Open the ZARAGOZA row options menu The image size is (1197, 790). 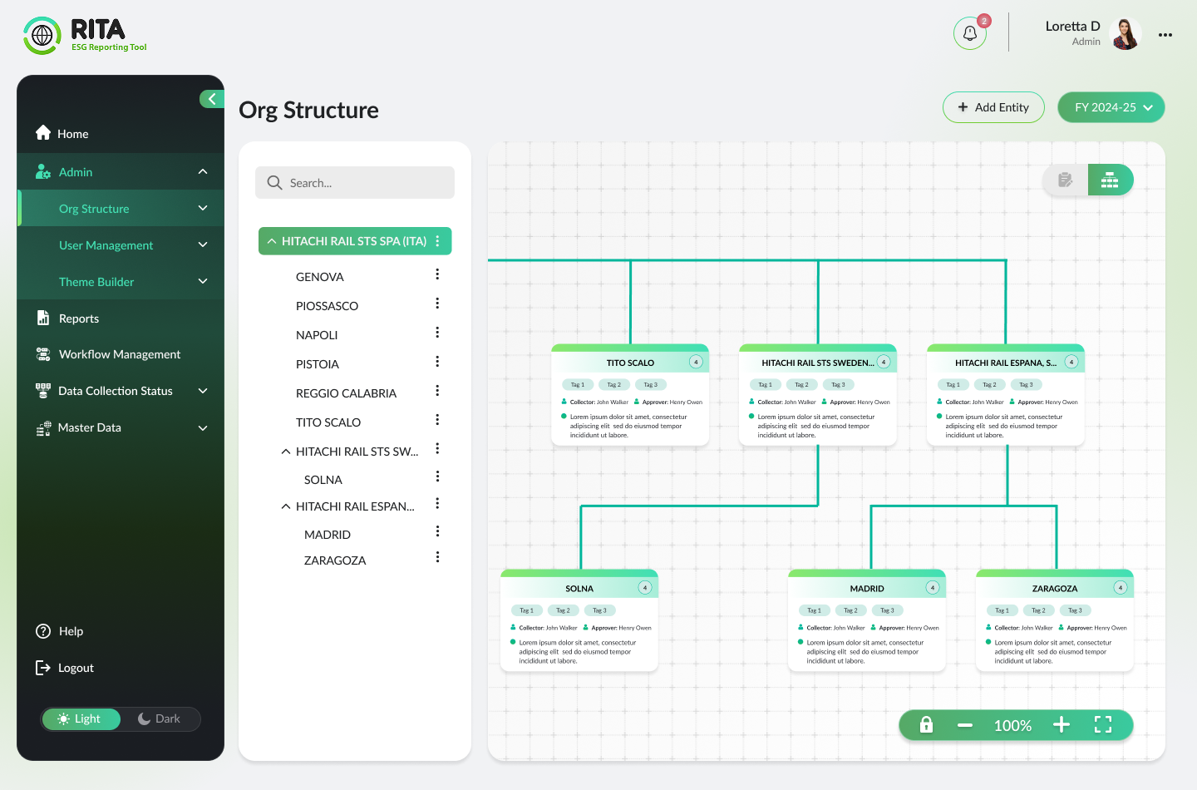tap(437, 557)
